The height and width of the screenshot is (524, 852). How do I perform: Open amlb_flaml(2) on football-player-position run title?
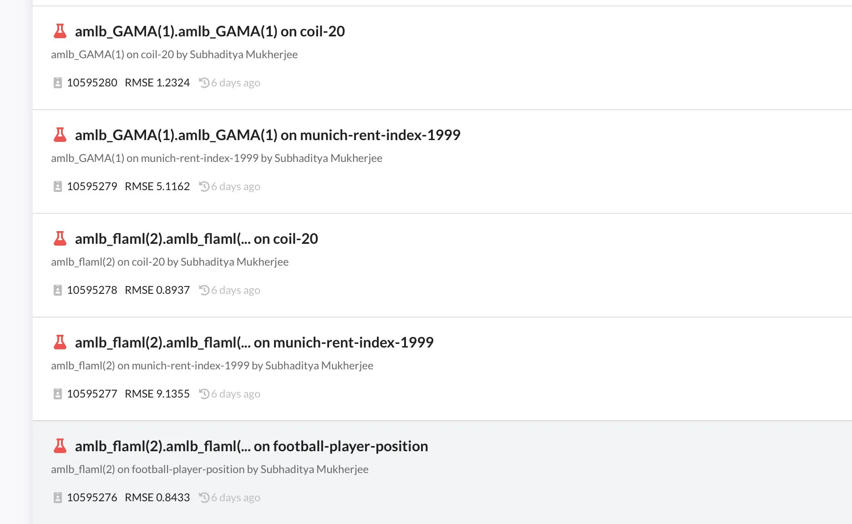(251, 446)
